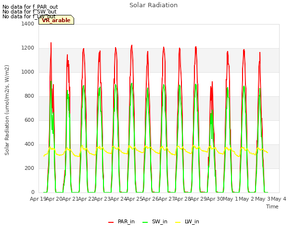Click the 200 y-axis tick label
308x231 pixels.
tap(29, 168)
